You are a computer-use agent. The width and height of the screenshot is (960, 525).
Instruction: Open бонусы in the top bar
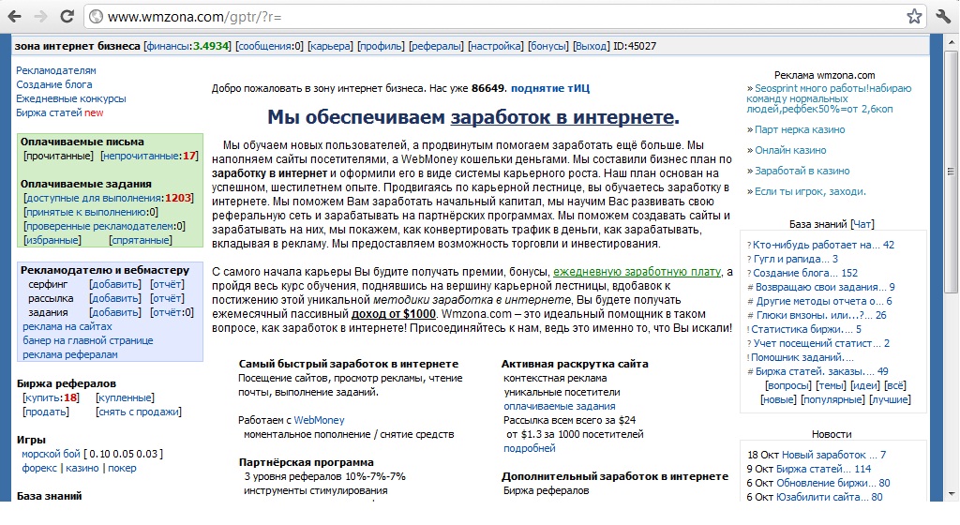tap(547, 46)
